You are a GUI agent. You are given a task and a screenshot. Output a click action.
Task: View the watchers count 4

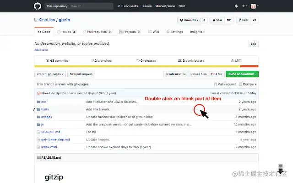click(x=204, y=20)
